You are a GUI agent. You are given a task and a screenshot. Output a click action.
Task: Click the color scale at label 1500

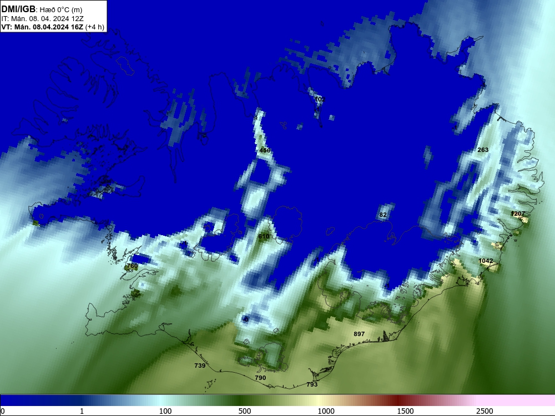(405, 410)
